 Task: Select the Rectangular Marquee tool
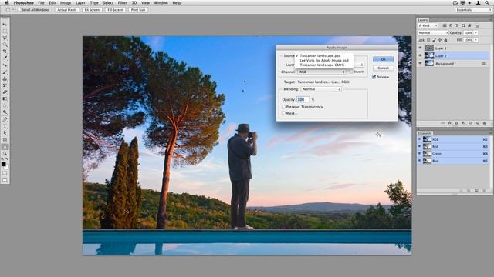tap(5, 31)
